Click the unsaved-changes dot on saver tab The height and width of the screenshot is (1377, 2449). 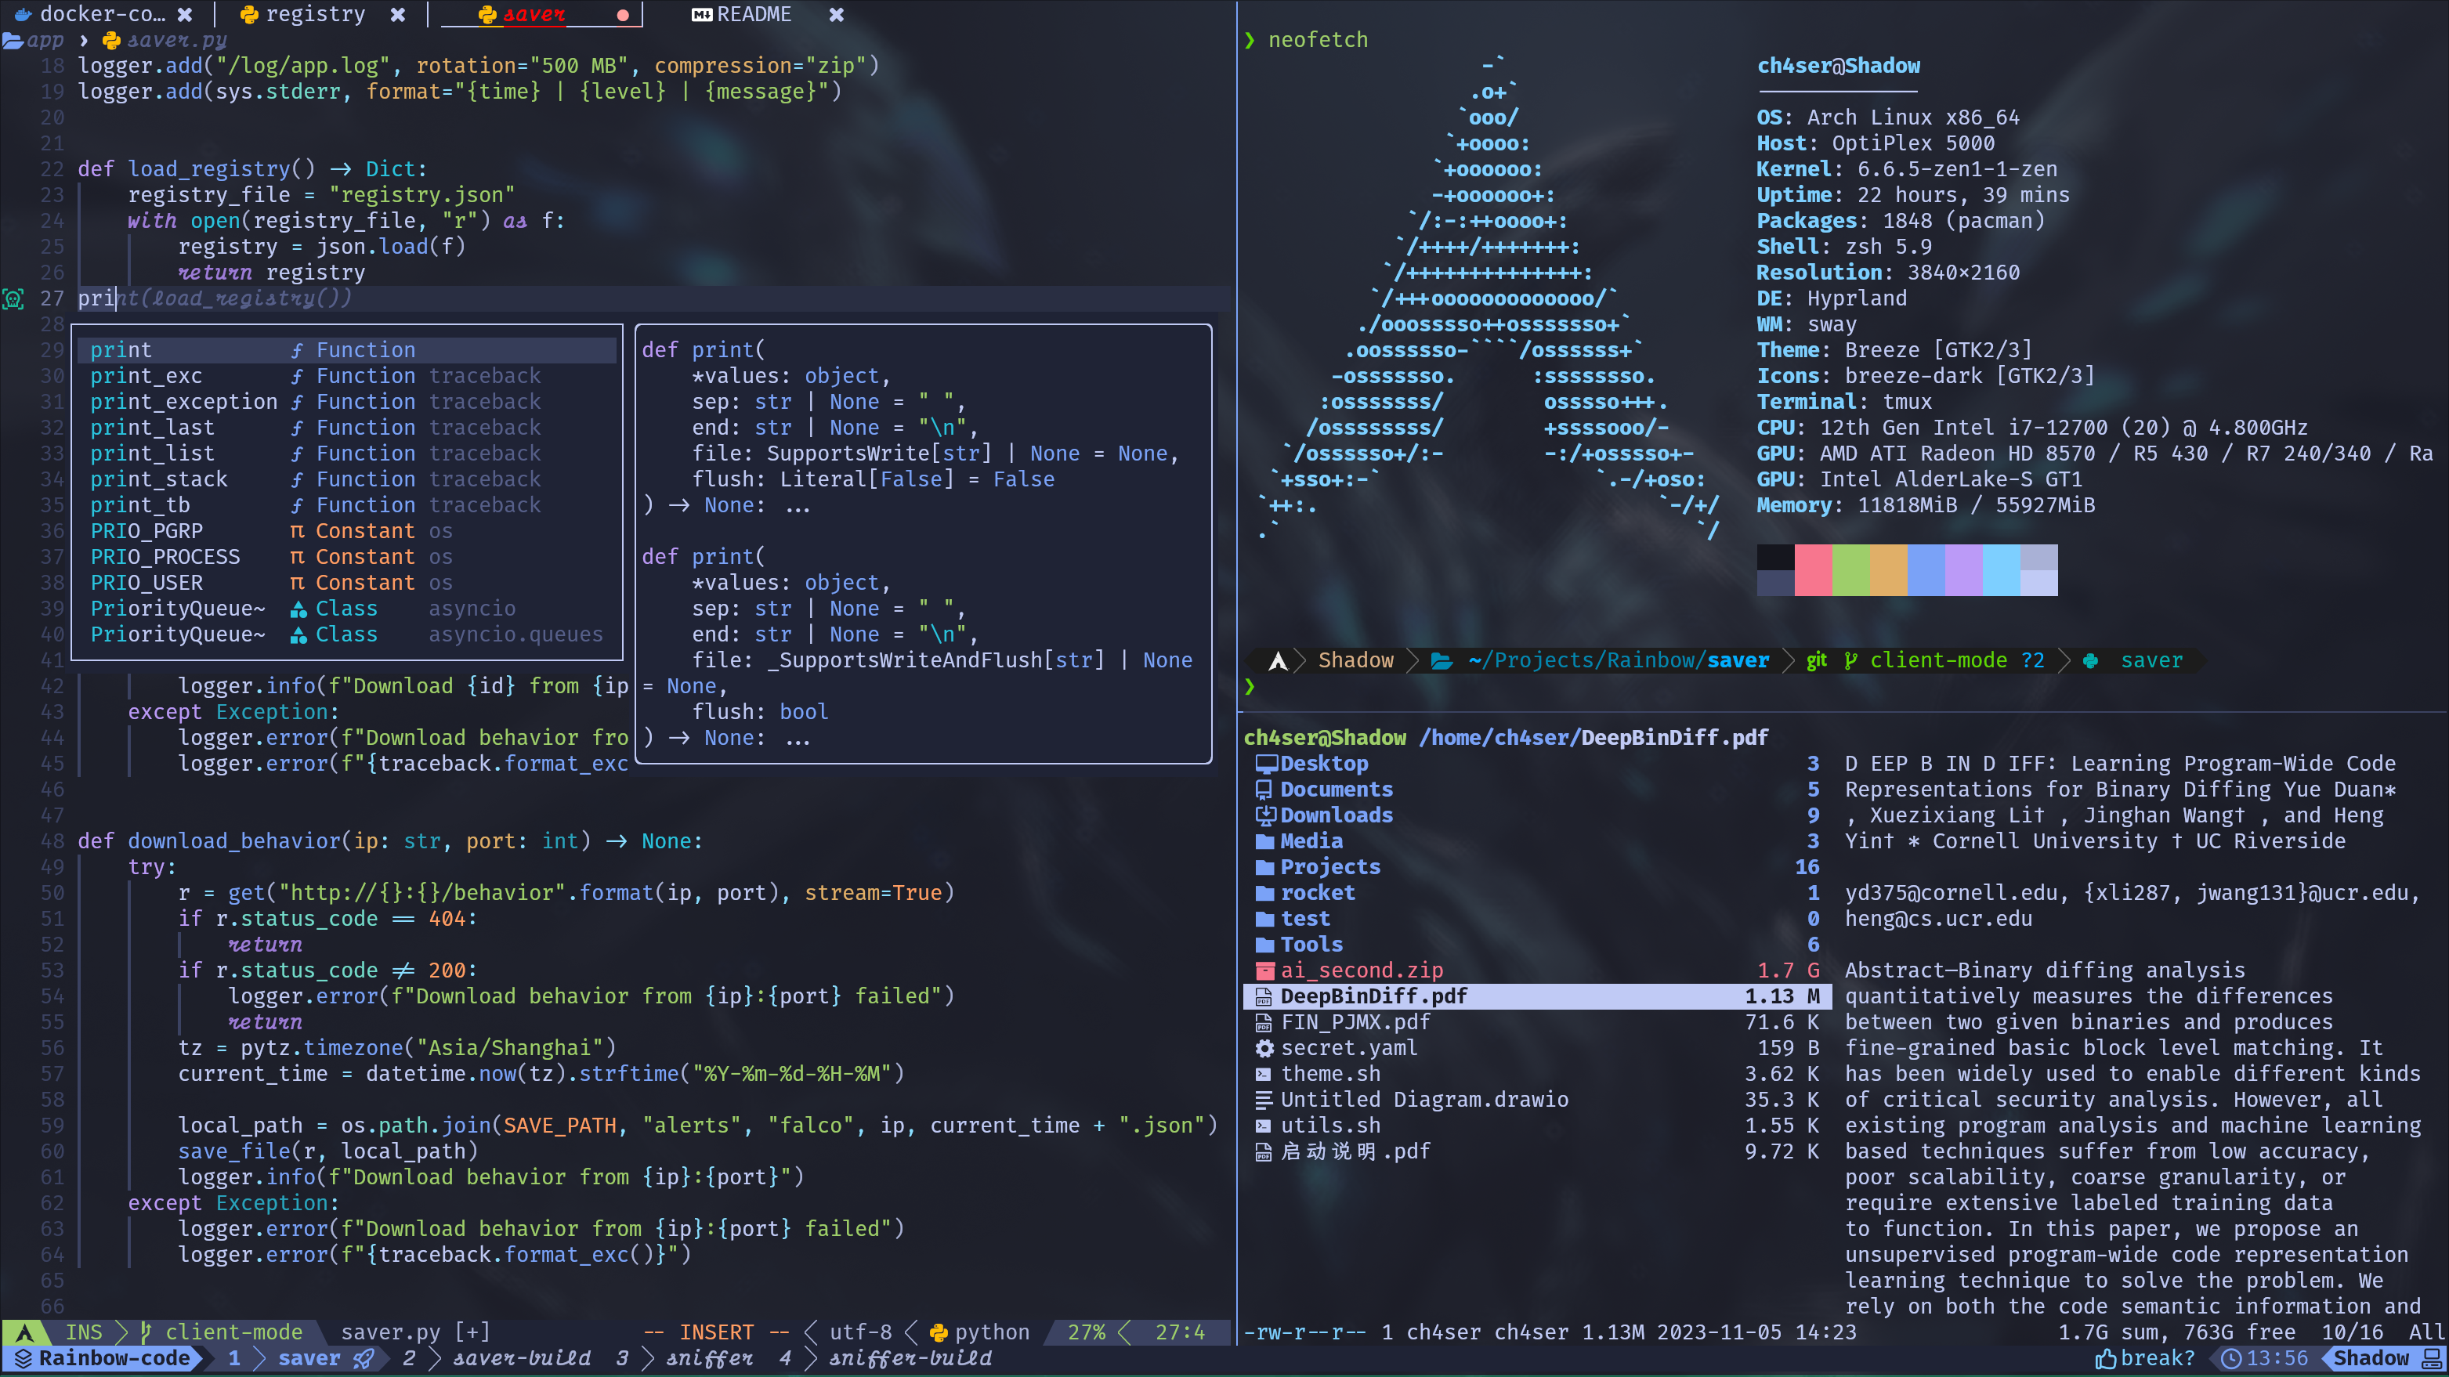[623, 14]
